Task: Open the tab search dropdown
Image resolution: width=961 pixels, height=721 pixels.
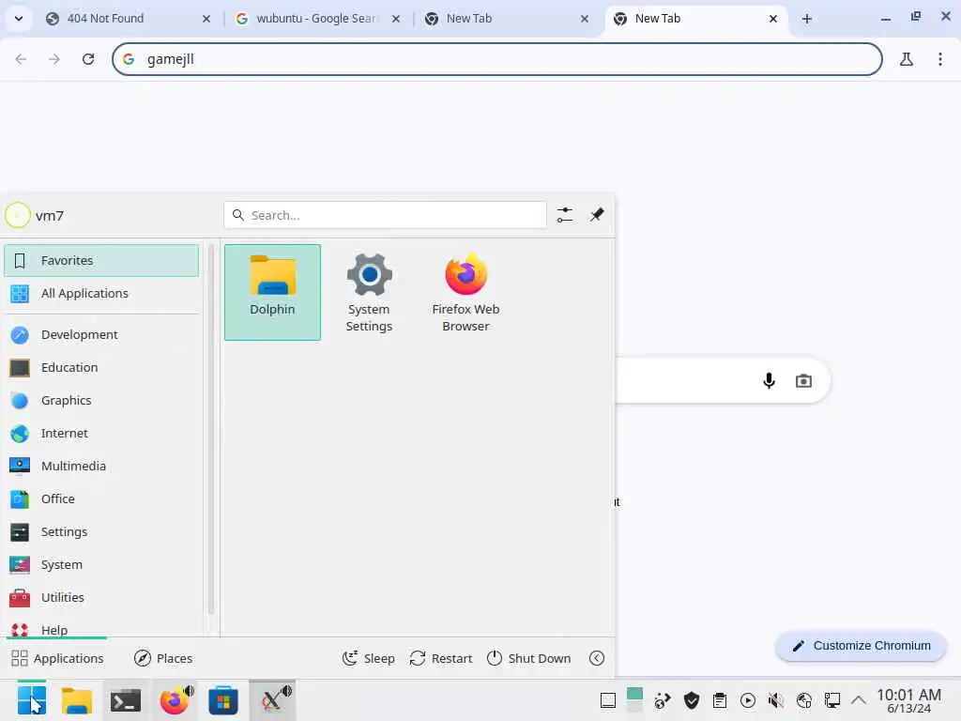Action: pyautogui.click(x=19, y=19)
